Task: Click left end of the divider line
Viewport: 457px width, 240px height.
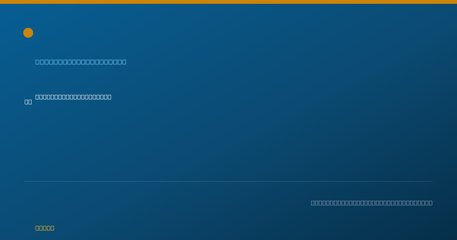Action: click(25, 181)
